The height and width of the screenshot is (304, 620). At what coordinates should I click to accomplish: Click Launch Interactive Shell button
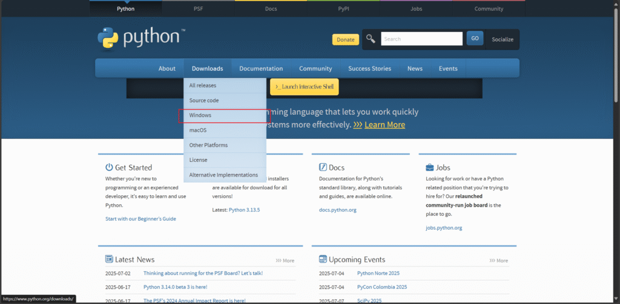point(305,87)
